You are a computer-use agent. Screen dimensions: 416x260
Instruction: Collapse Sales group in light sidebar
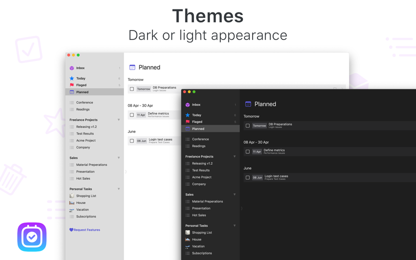118,158
